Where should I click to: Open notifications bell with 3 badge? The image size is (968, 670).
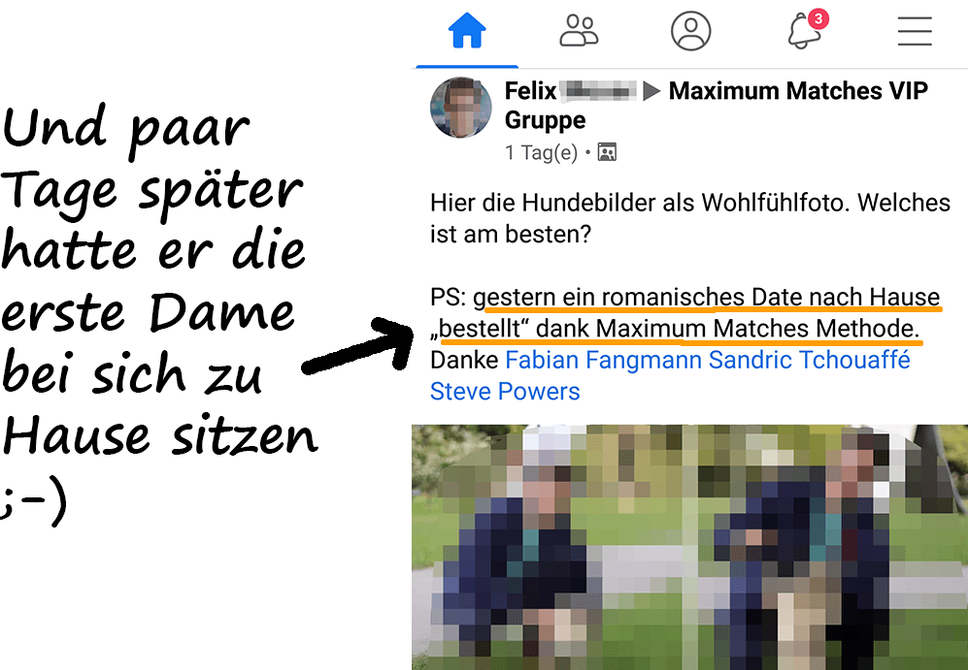(x=806, y=30)
